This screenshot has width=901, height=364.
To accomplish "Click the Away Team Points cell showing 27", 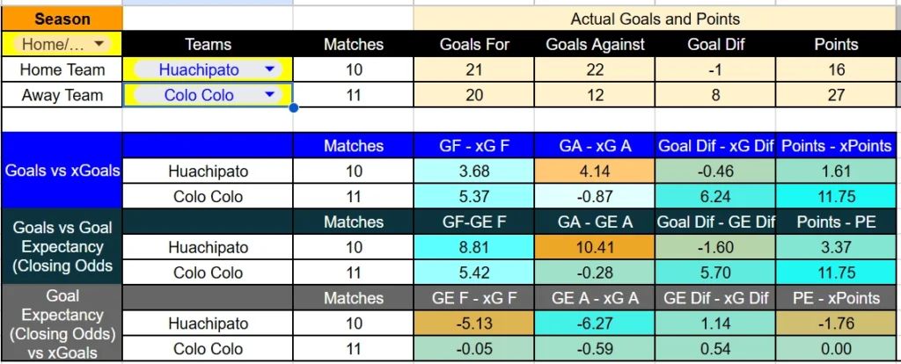I will (836, 95).
